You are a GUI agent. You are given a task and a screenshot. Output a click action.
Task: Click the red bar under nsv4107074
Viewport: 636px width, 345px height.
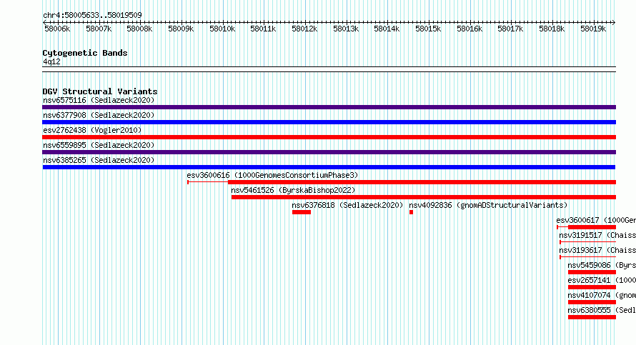(592, 302)
